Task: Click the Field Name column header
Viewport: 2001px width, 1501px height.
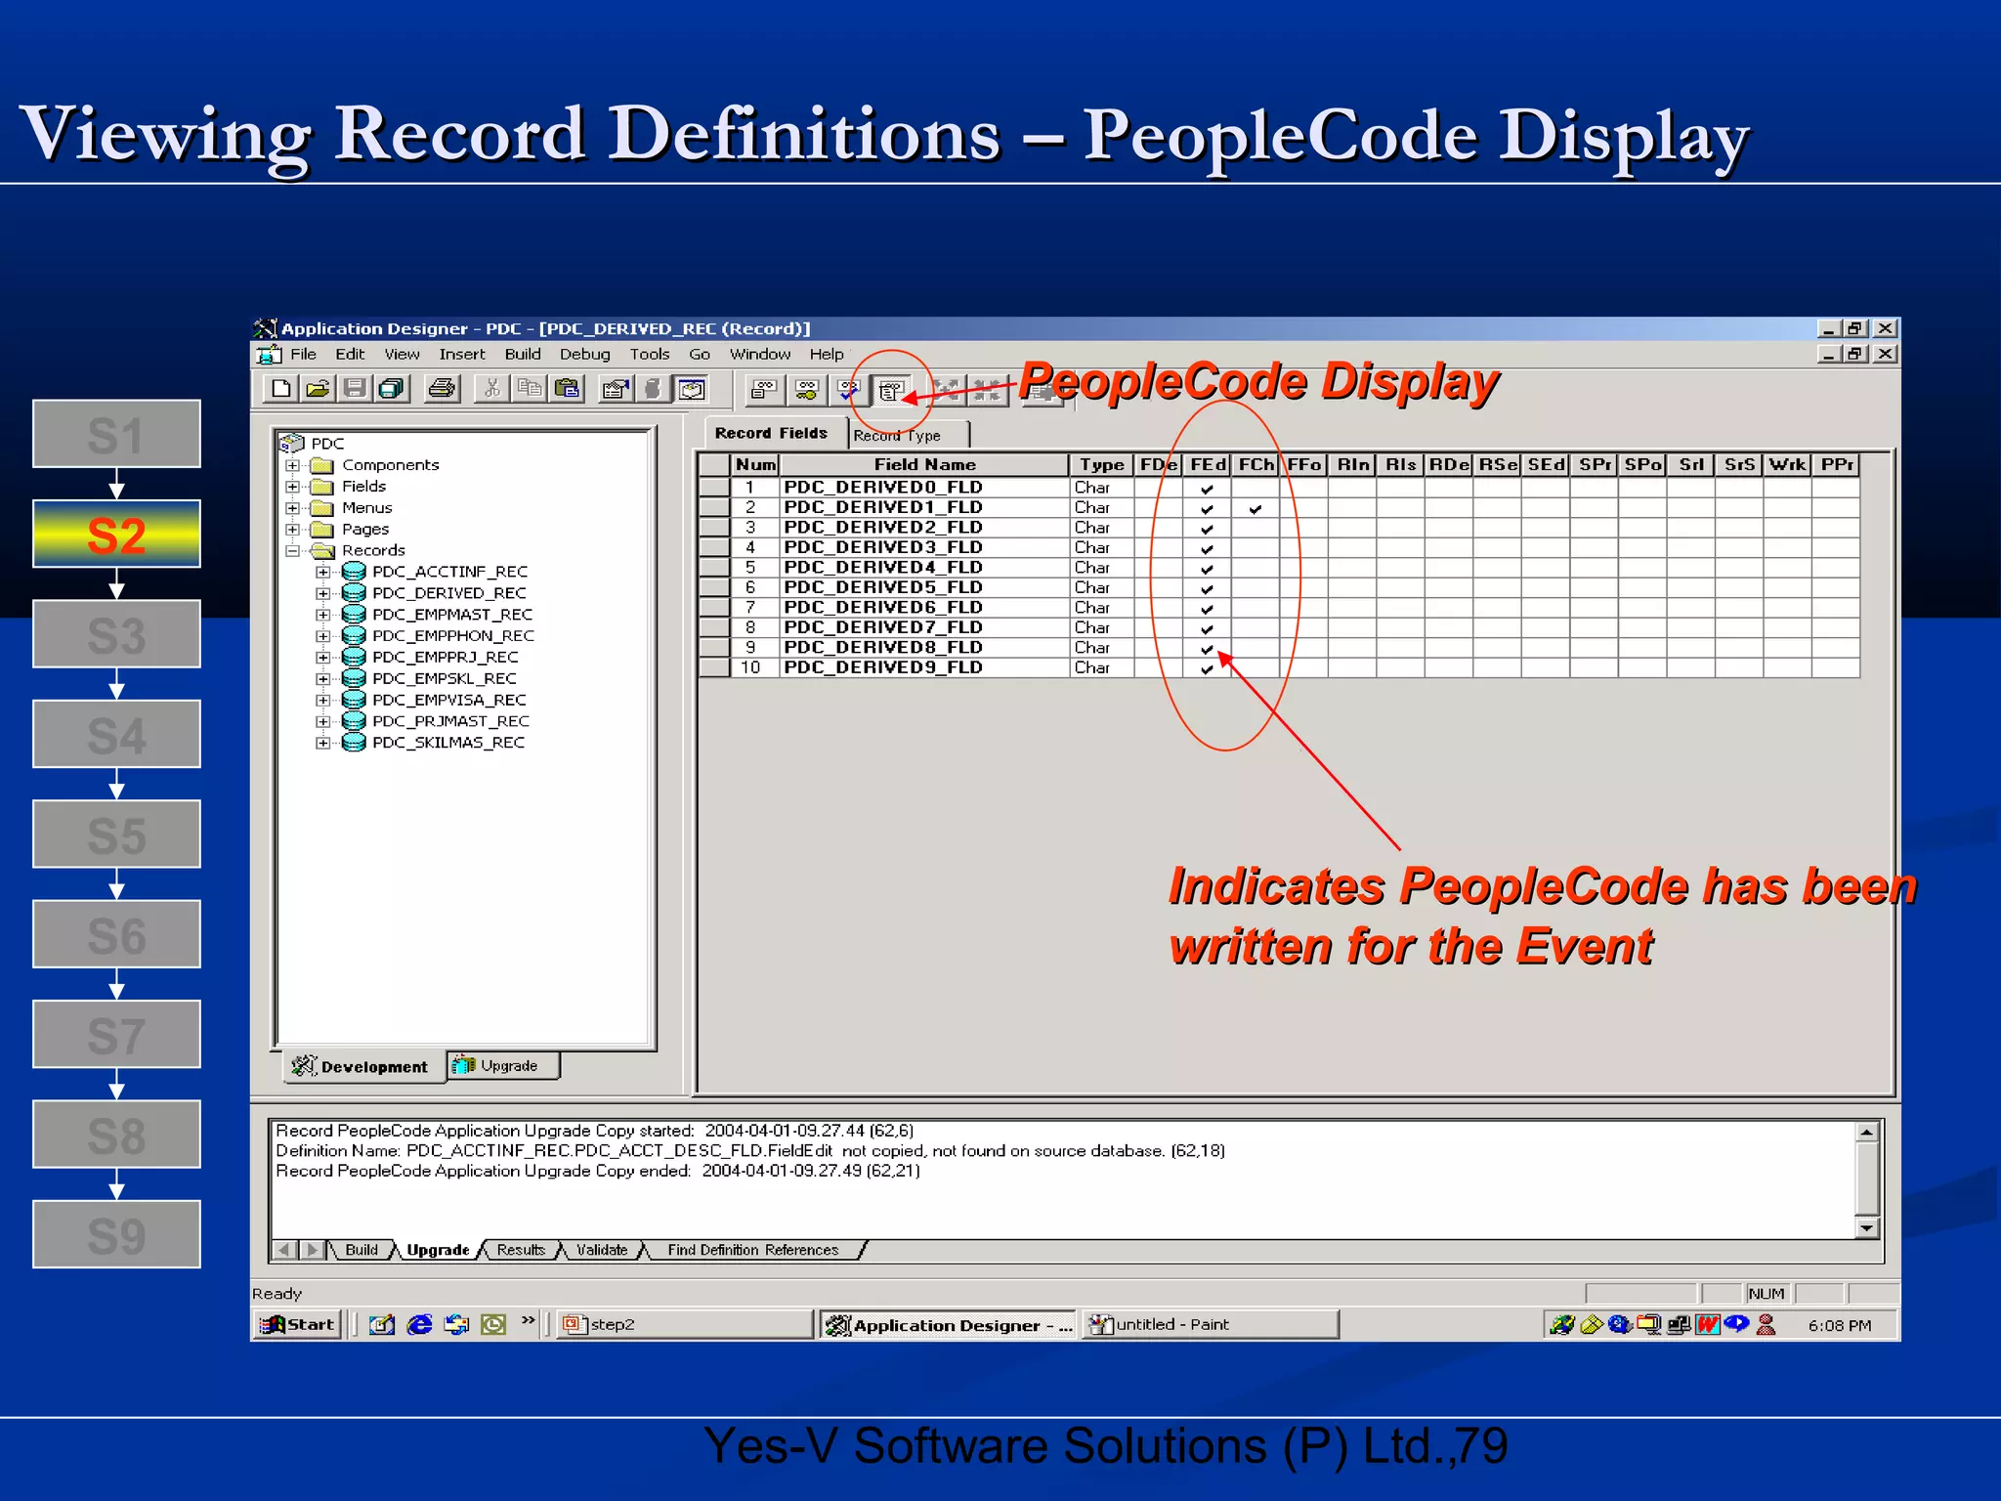Action: click(x=924, y=464)
